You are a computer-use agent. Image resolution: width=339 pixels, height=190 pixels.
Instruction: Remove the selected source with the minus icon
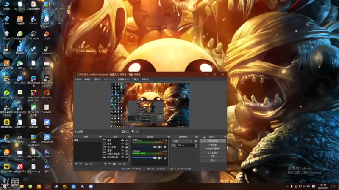coord(109,164)
